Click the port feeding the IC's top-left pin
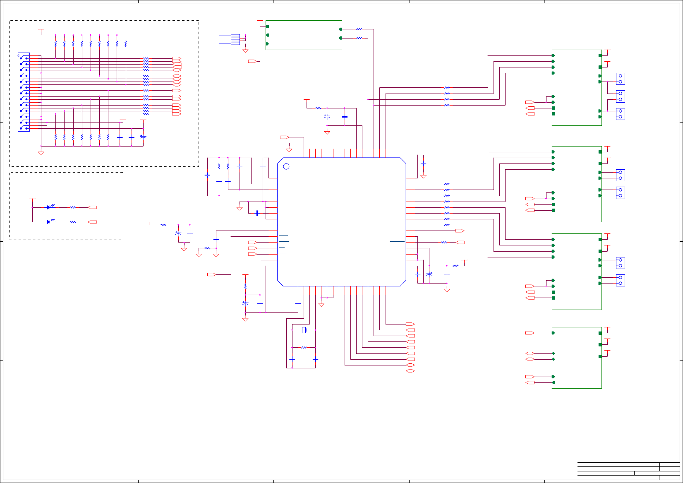Screen dimensions: 683x483 click(x=285, y=137)
